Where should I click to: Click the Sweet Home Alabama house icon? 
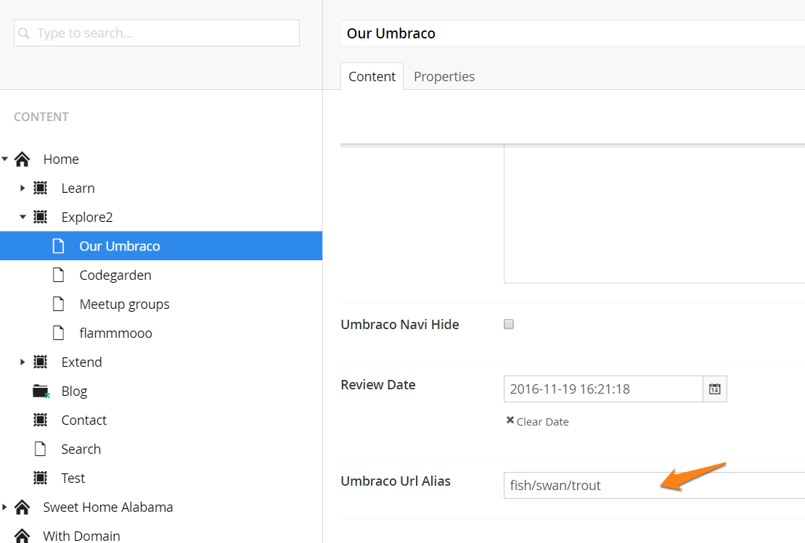22,507
